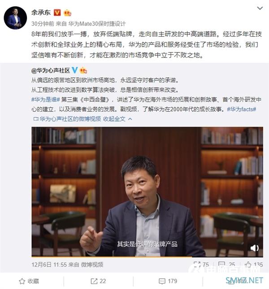Open 华为心声社区的微博视频 link
This screenshot has height=289, width=269.
67,119
